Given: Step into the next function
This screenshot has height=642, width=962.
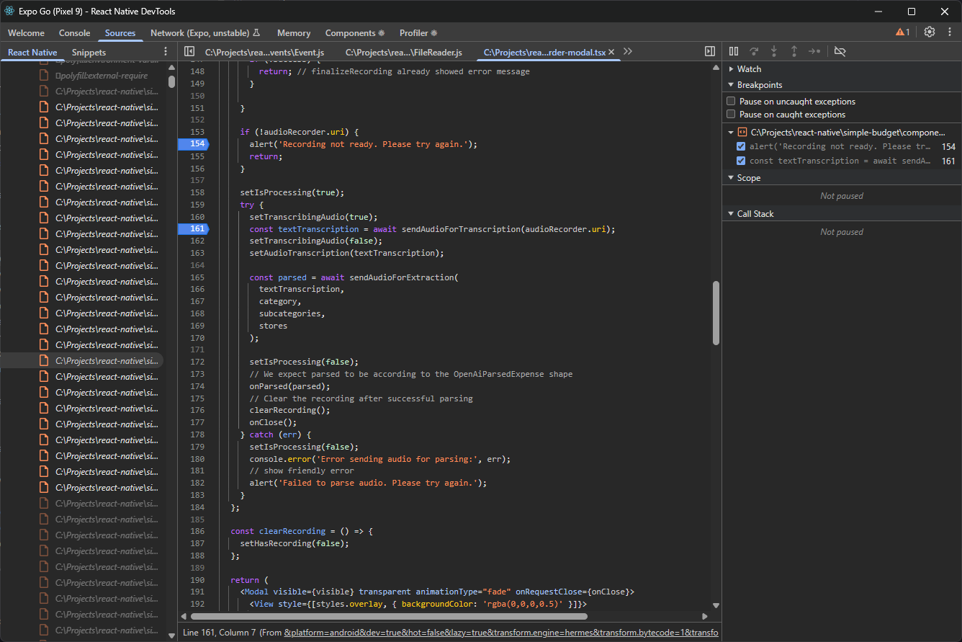Looking at the screenshot, I should [x=774, y=51].
